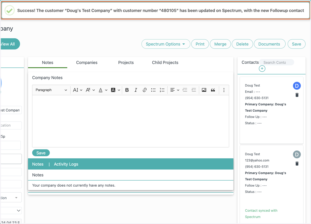Show Activity Logs
Viewport: 311px width, 224px height.
[x=66, y=164]
